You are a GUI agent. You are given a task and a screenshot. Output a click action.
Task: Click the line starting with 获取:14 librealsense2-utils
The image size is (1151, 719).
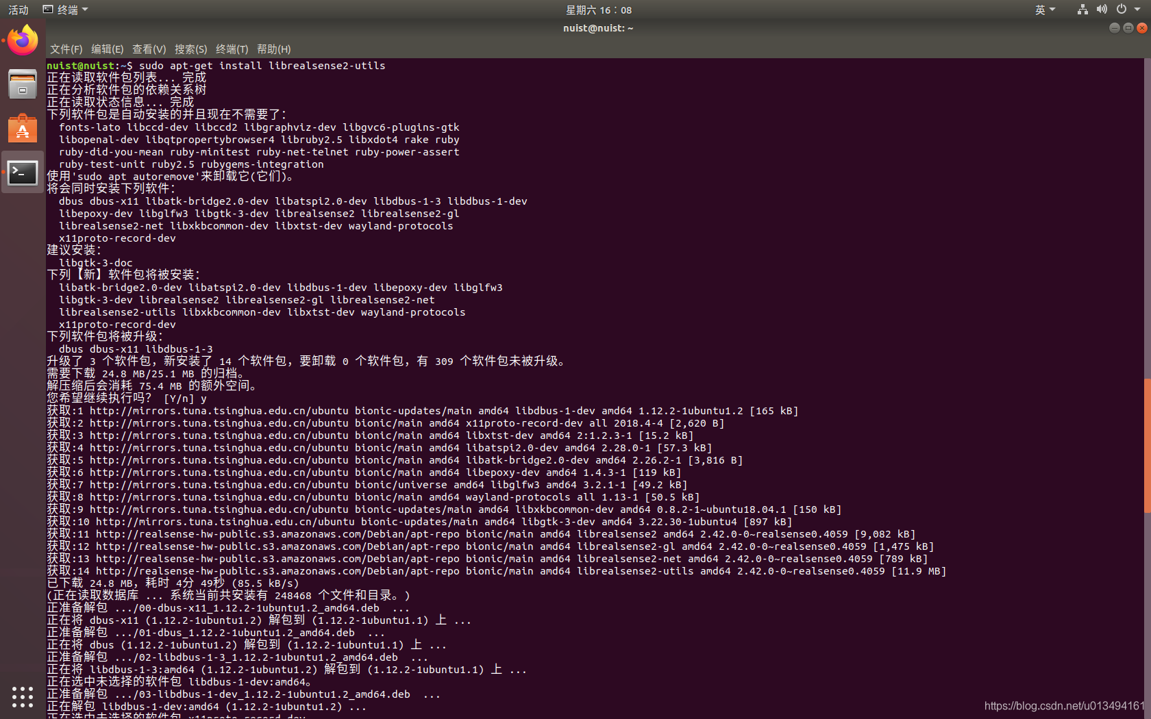[497, 571]
